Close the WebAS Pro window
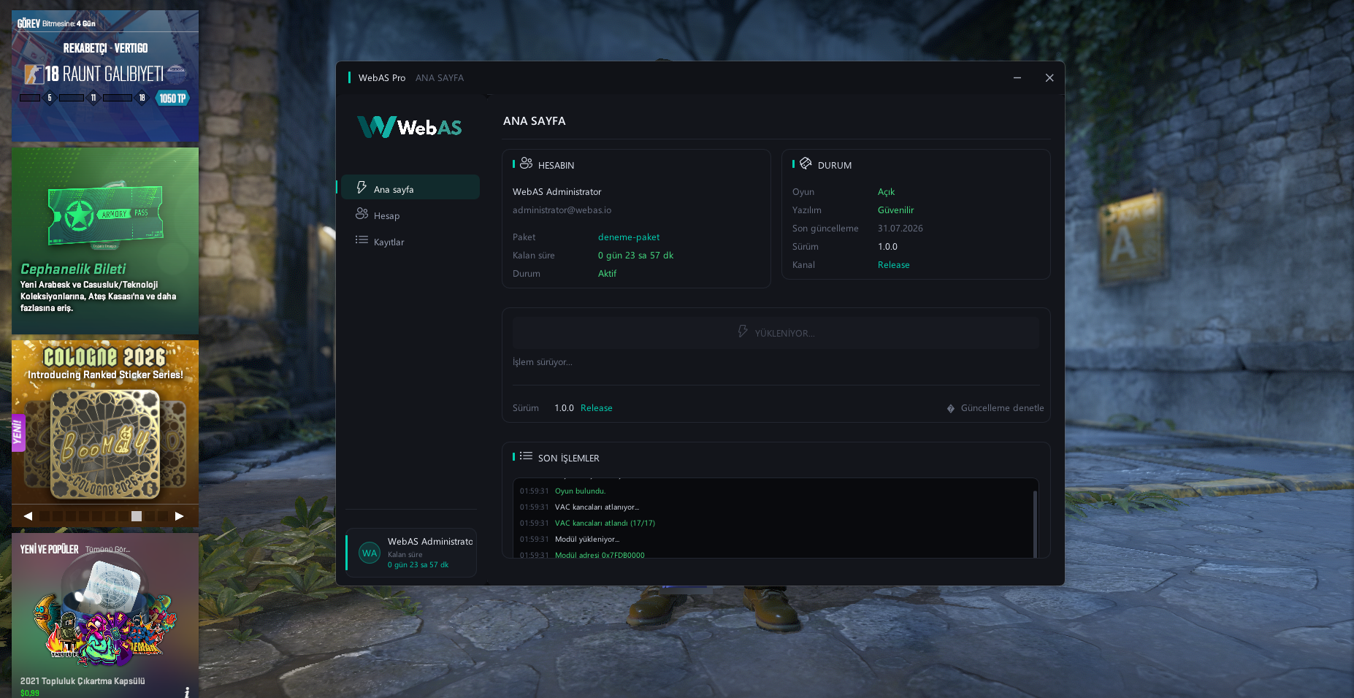 [1049, 77]
